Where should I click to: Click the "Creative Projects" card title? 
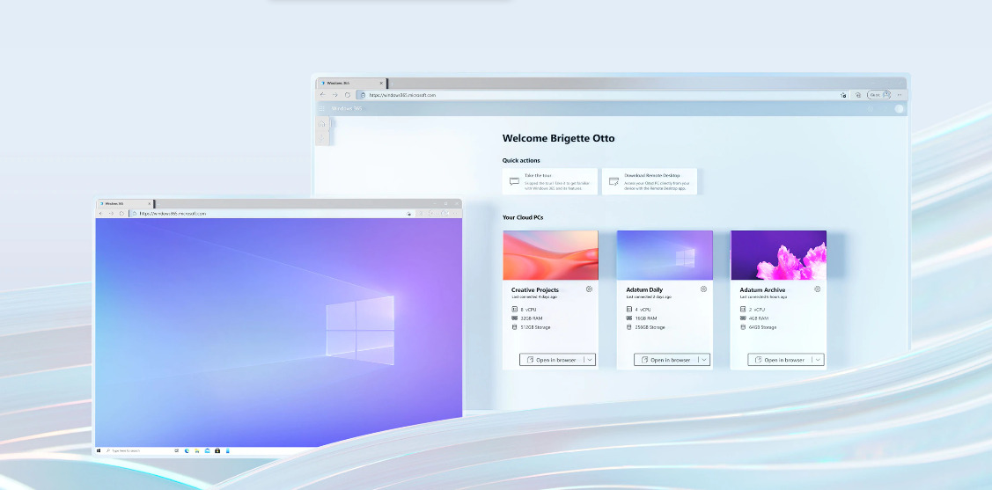[x=534, y=290]
